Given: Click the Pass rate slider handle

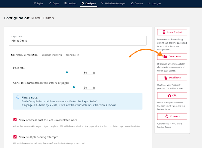Looking at the screenshot, I should click(x=67, y=72).
